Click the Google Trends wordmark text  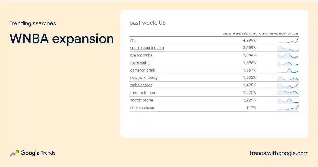coord(38,153)
